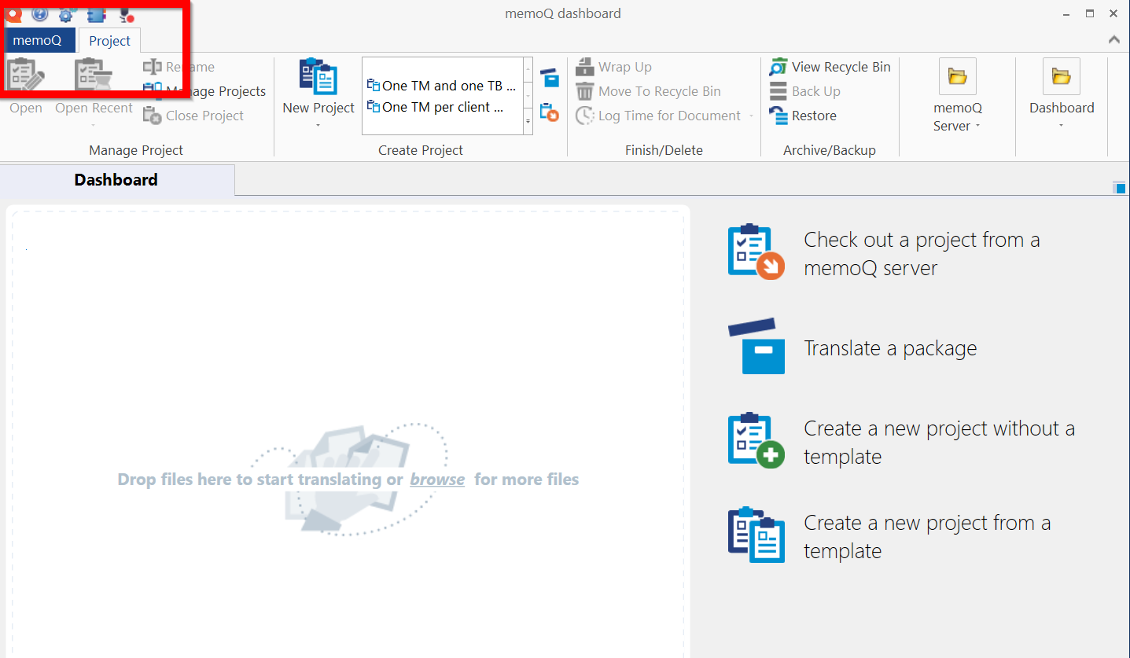Click the blue box import package icon

pos(550,77)
